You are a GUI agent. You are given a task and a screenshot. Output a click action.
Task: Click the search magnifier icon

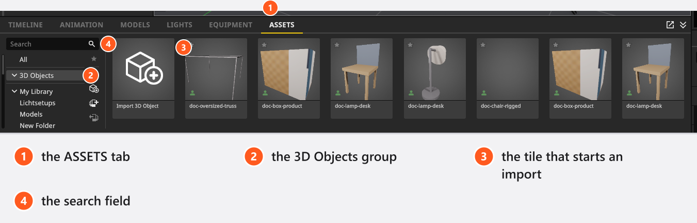click(91, 44)
